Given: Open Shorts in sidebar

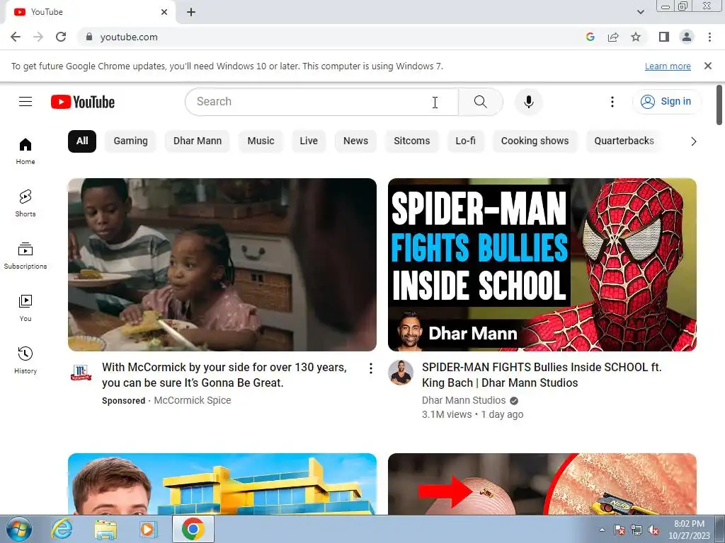Looking at the screenshot, I should pos(25,203).
